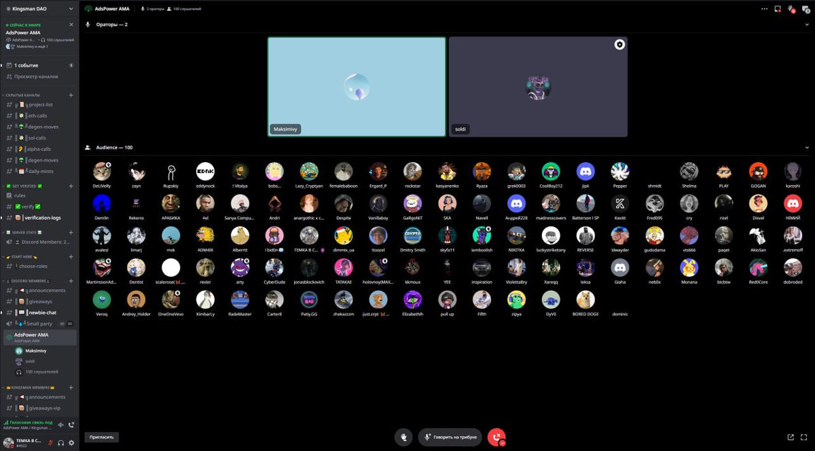Viewport: 815px width, 451px height.
Task: Open the eth-calls channel
Action: (39, 116)
